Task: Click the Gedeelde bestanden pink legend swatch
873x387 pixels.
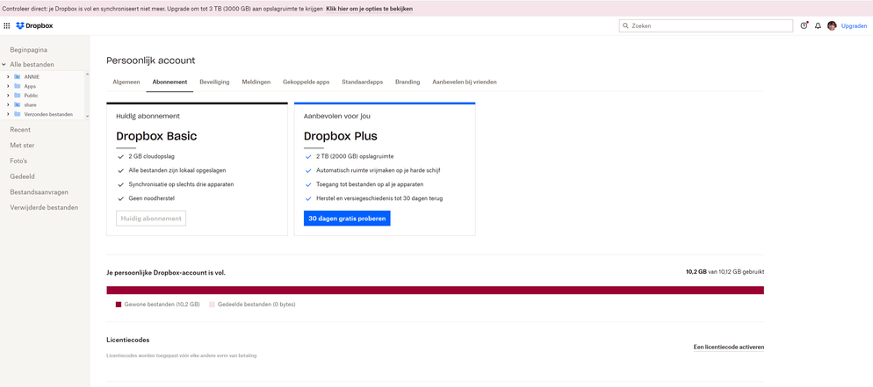Action: coord(212,305)
